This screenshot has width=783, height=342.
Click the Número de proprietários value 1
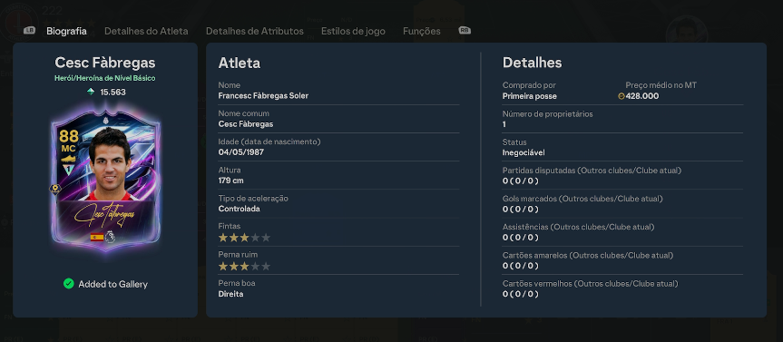(x=504, y=124)
